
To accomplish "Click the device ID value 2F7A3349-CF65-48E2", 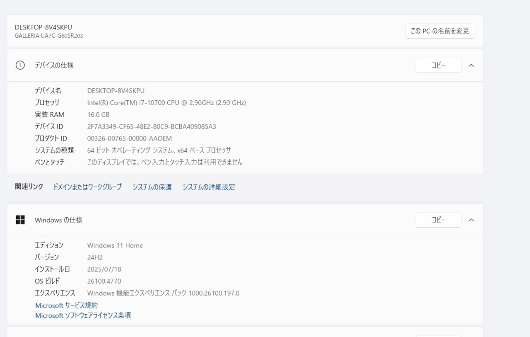I will click(152, 126).
